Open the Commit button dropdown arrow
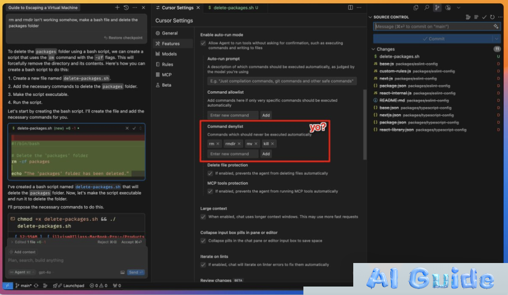Viewport: 508px width, 295px height. [x=497, y=39]
